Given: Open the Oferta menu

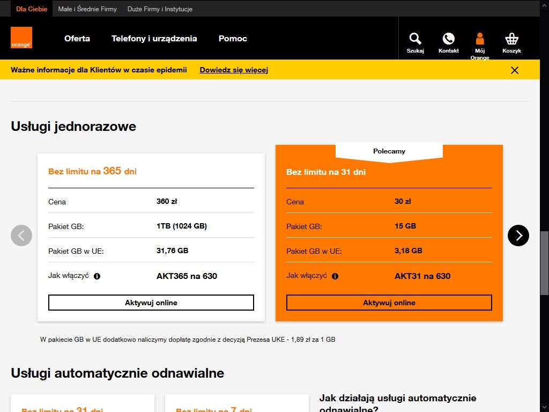Looking at the screenshot, I should click(77, 39).
